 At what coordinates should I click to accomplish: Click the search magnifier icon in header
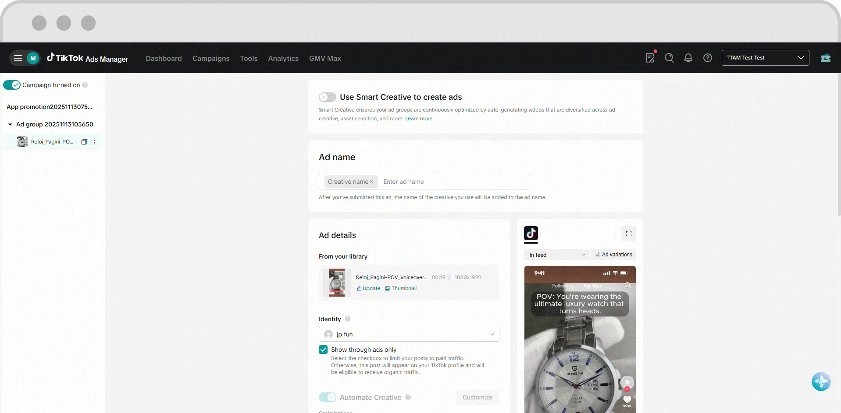[669, 58]
